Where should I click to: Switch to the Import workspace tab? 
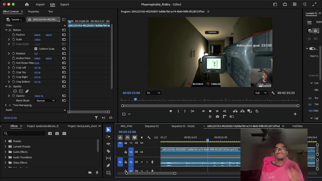(40, 5)
